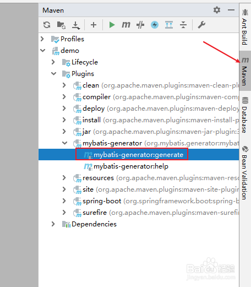Collapse all nodes in Maven tree
251x287 pixels.
(x=183, y=25)
